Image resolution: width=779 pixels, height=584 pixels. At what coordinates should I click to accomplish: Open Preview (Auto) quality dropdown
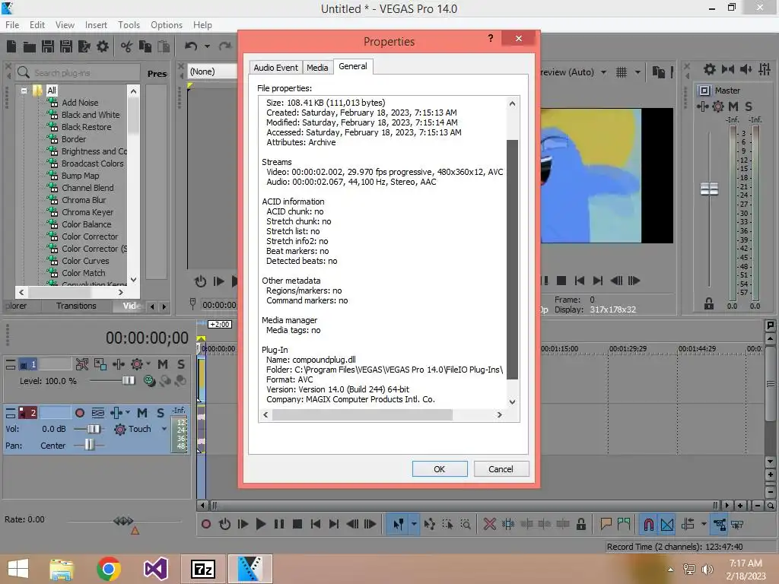click(x=603, y=72)
